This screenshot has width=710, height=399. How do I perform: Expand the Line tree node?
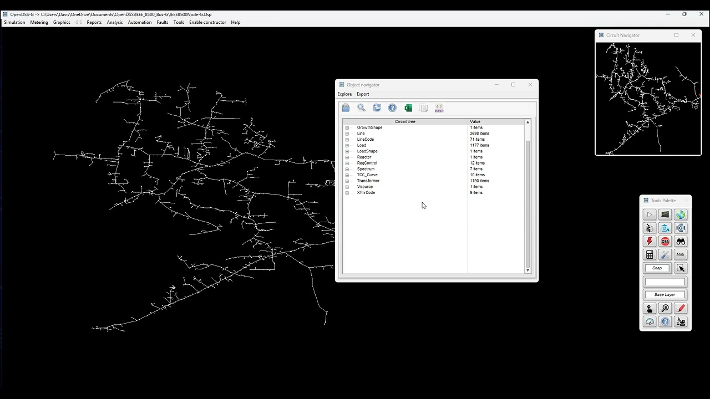tap(347, 134)
